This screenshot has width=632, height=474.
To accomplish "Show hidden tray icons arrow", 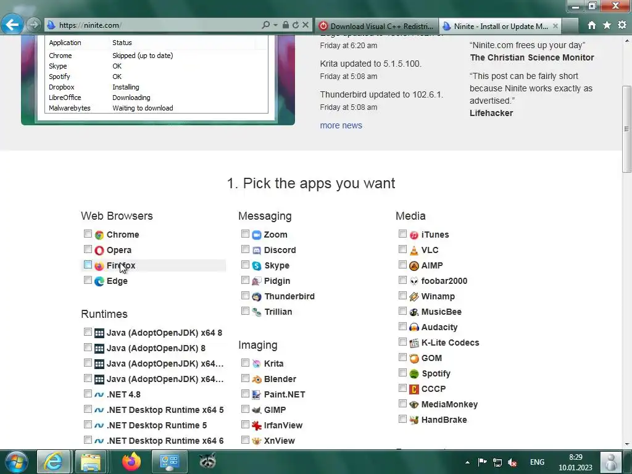I will coord(467,462).
